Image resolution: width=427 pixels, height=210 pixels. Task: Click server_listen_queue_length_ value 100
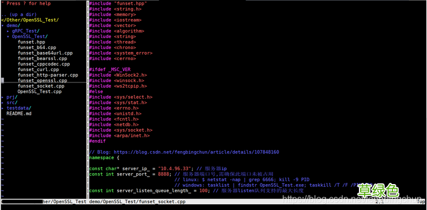(x=203, y=190)
